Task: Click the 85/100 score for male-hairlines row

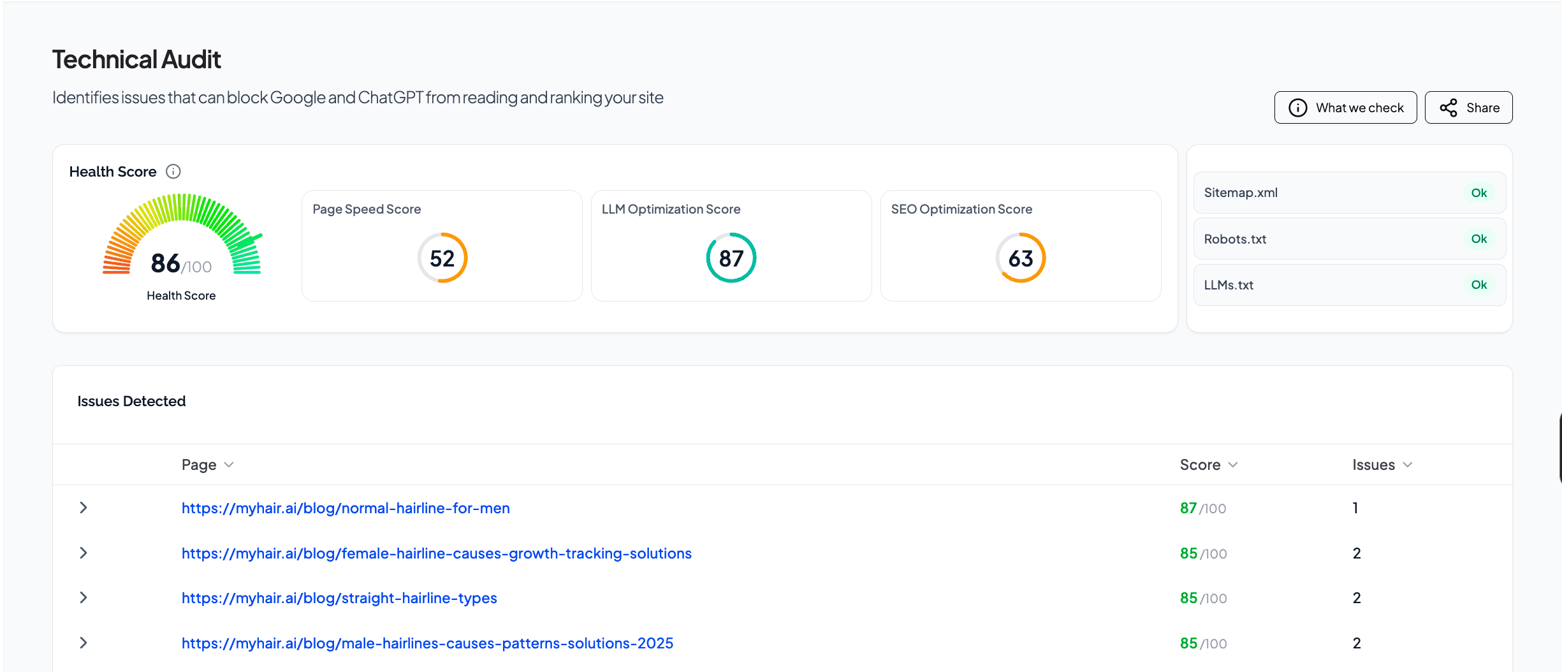Action: tap(1203, 643)
